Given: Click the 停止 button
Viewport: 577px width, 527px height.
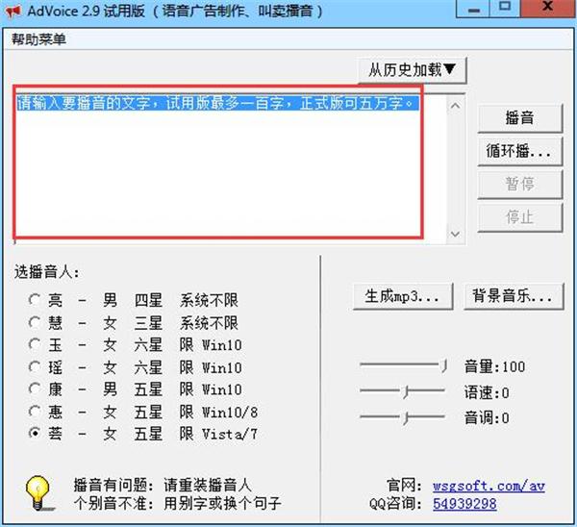Looking at the screenshot, I should (519, 217).
